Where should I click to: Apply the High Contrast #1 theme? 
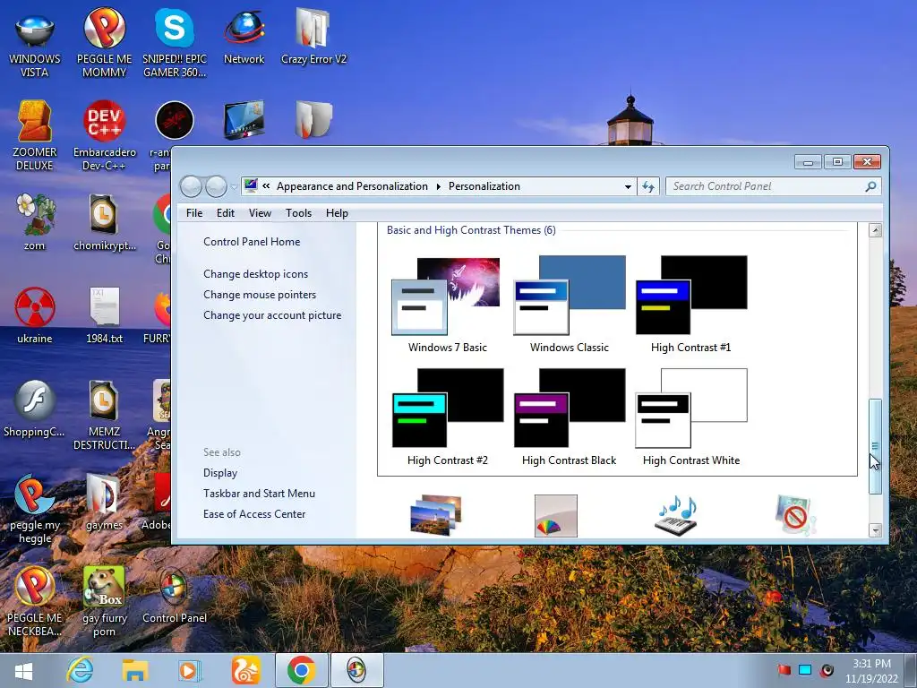690,305
